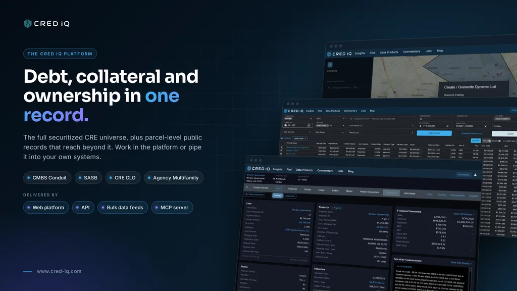
Task: Click Export button above results table
Action: [476, 140]
